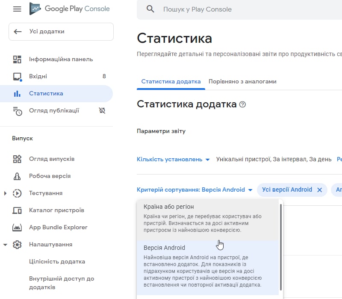Click the App Bundle Explorer android icon
The height and width of the screenshot is (299, 342).
[x=17, y=228]
